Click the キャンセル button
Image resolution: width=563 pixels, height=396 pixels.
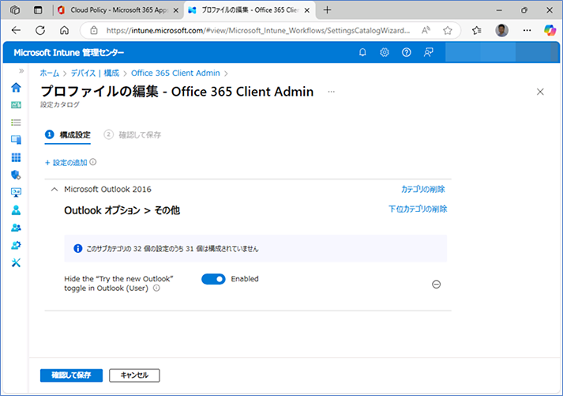point(134,375)
